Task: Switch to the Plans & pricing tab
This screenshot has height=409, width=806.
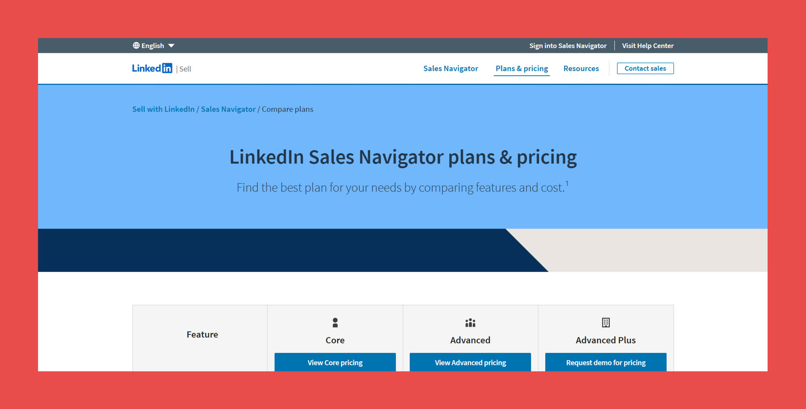Action: [521, 68]
